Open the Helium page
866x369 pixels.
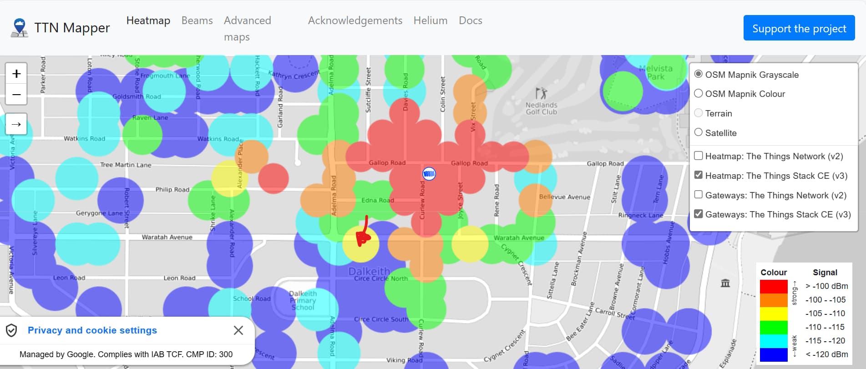(x=430, y=20)
